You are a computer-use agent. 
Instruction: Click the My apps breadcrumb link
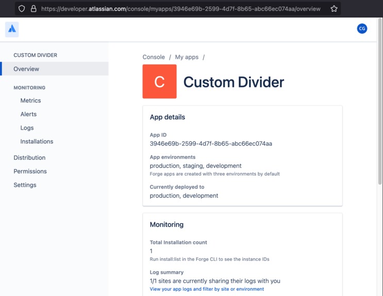coord(187,57)
